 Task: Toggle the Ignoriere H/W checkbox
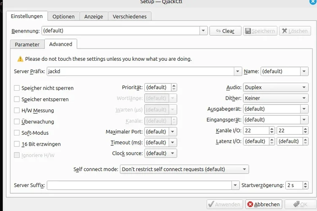point(17,155)
